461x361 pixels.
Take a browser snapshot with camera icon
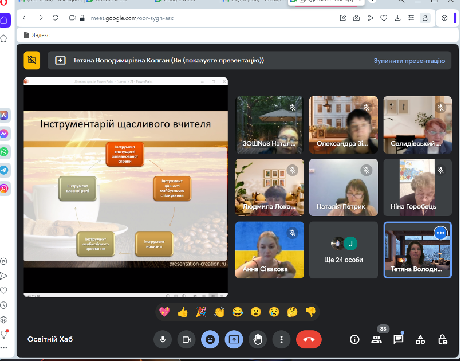tap(356, 18)
